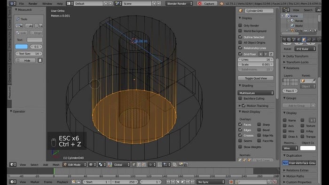Play the timeline animation forward

tap(182, 182)
